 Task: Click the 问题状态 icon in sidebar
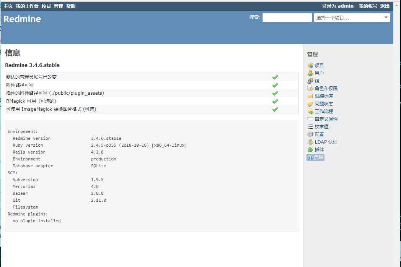[x=310, y=104]
